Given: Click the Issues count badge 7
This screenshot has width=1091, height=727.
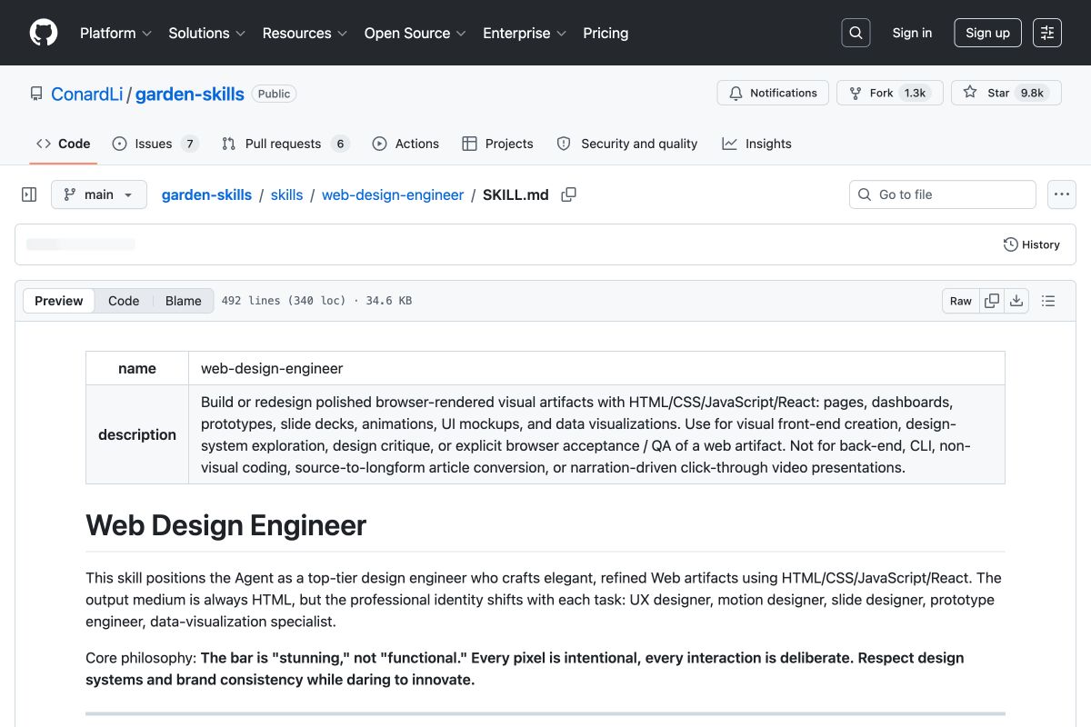Looking at the screenshot, I should [189, 144].
